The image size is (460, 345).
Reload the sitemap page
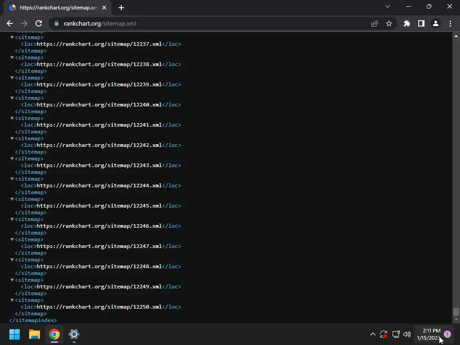[x=39, y=23]
